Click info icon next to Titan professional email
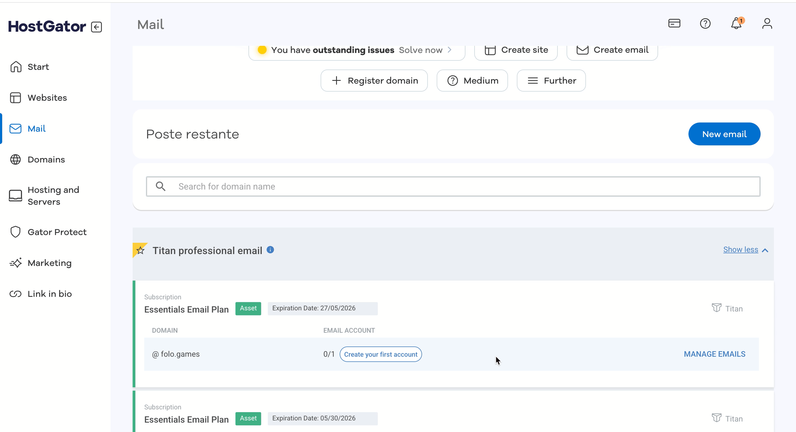The image size is (796, 432). point(270,250)
